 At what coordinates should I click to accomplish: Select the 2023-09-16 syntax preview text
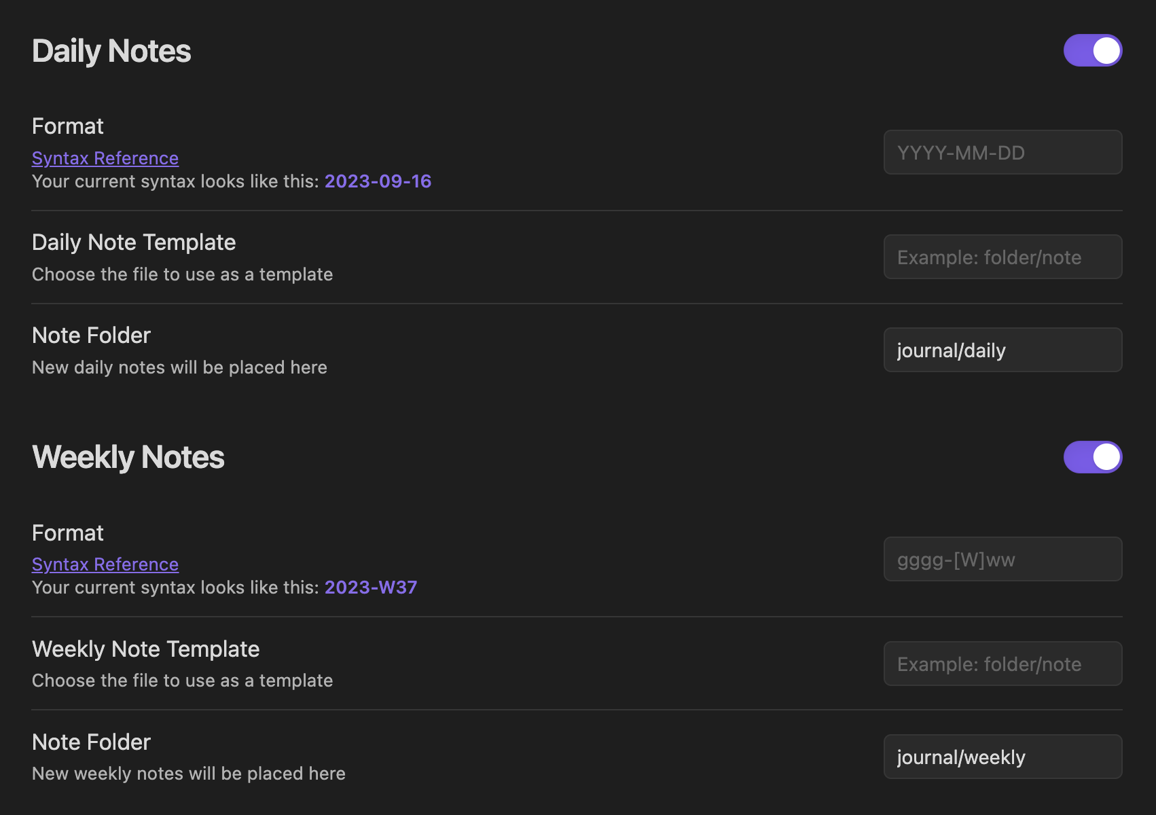point(378,181)
